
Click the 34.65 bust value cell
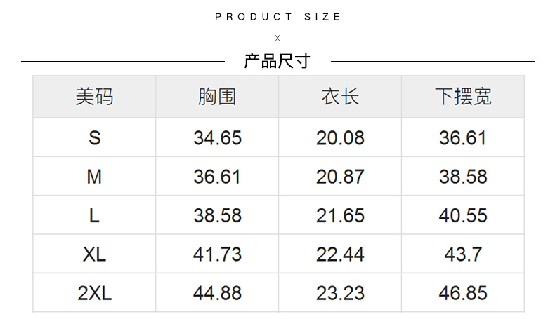pos(217,137)
